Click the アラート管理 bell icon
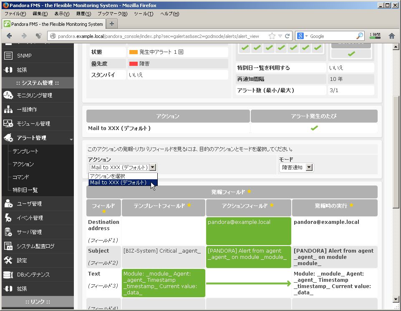 (x=8, y=138)
